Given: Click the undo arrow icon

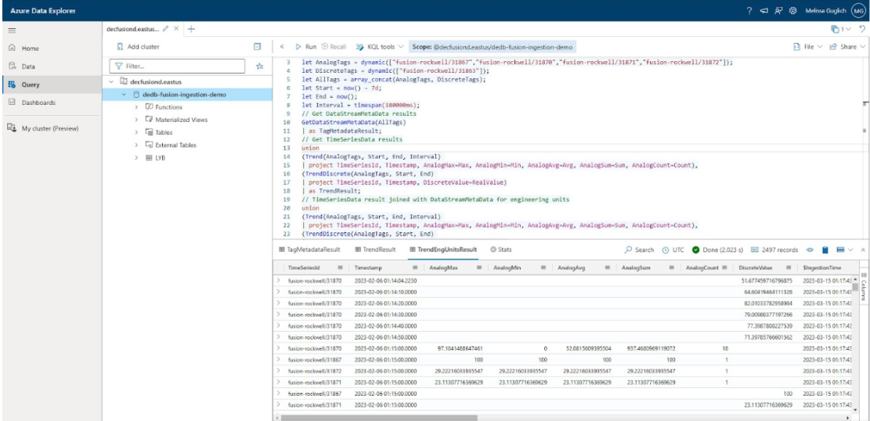Looking at the screenshot, I should tap(862, 29).
